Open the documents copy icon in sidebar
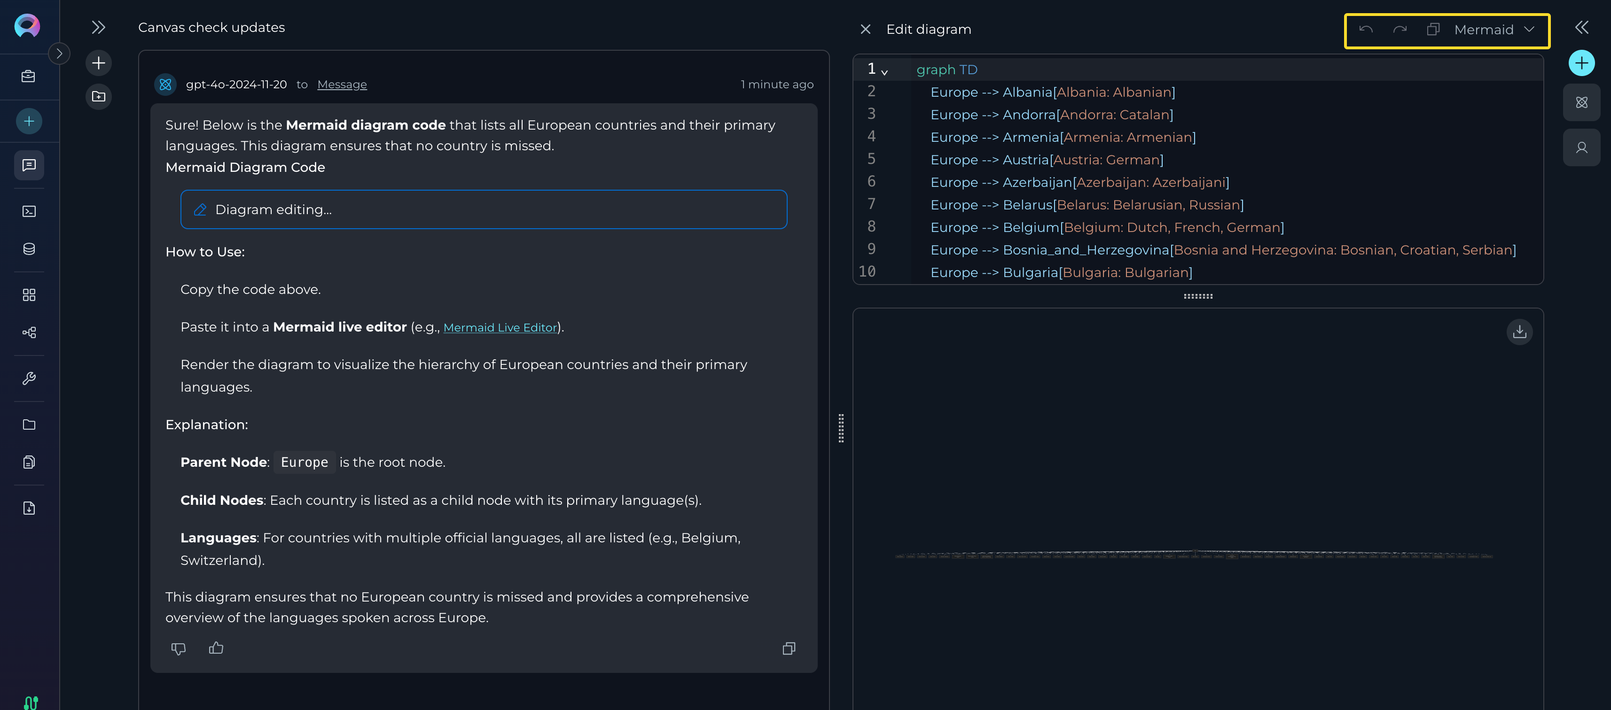Viewport: 1611px width, 710px height. (x=29, y=463)
